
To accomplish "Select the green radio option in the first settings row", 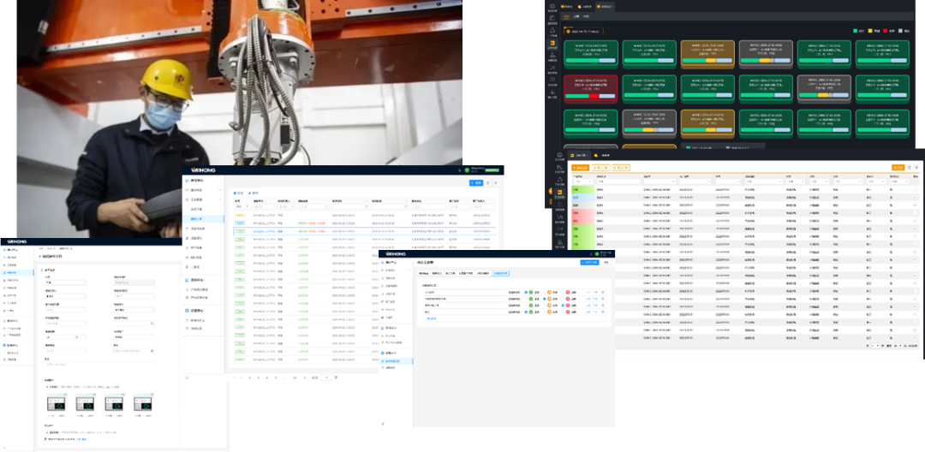I will pyautogui.click(x=526, y=291).
